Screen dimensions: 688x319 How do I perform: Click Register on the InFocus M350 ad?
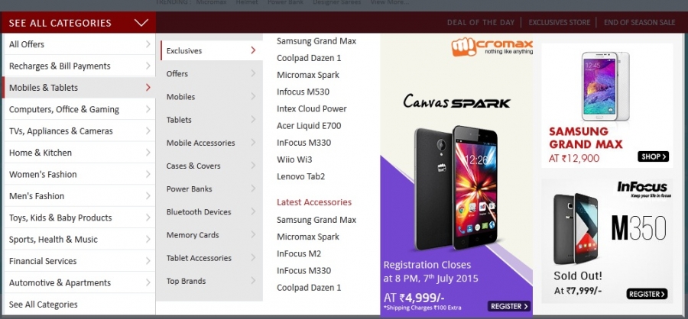pos(647,294)
